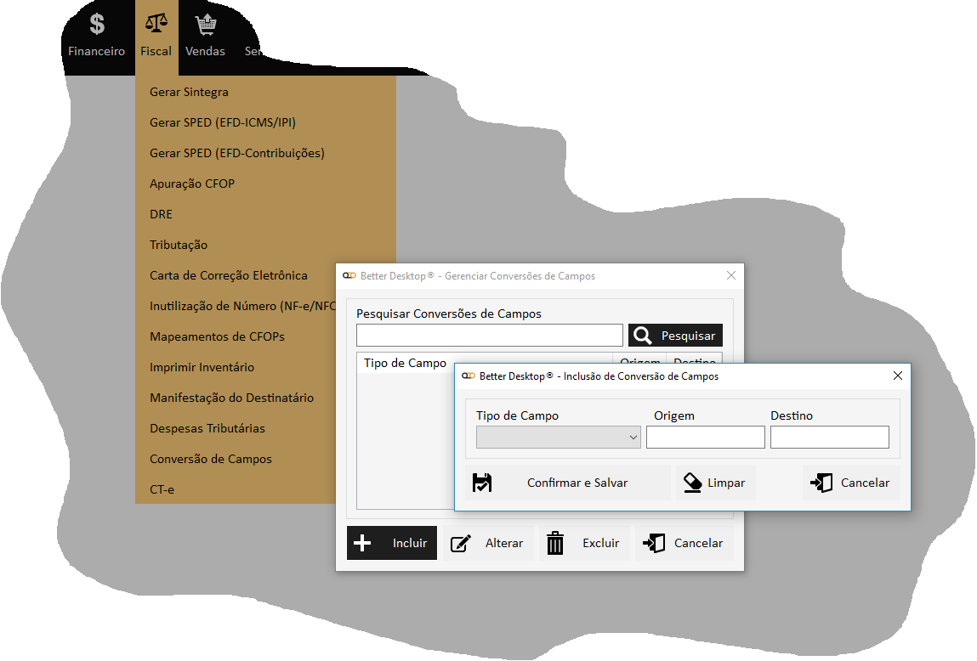Click the pencil Alterar icon
This screenshot has width=977, height=661.
460,543
